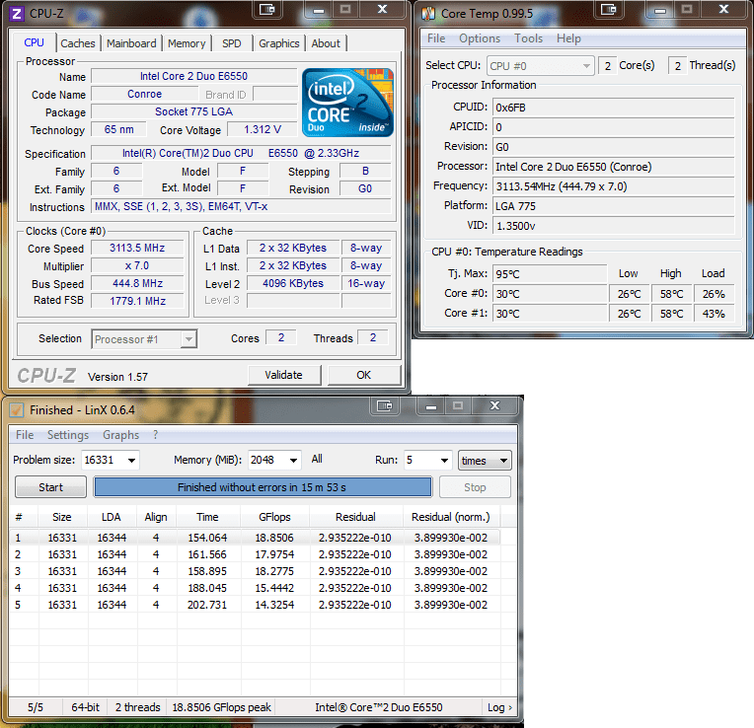Click the Start button in LinX
The width and height of the screenshot is (754, 728).
click(50, 487)
